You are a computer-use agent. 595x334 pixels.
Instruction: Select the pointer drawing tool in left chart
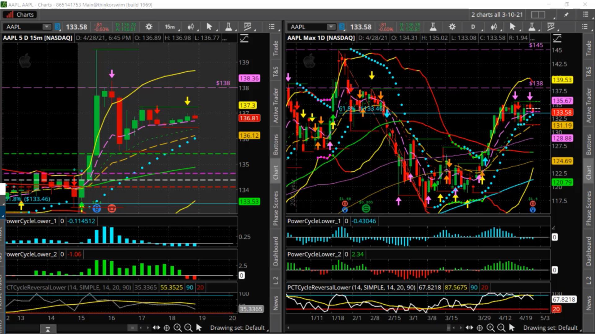tap(209, 27)
